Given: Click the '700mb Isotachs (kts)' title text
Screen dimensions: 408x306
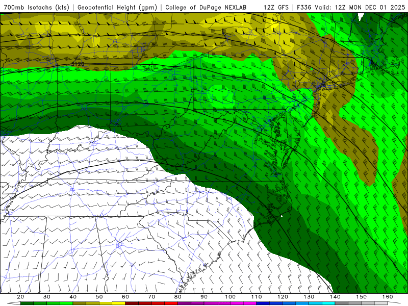Looking at the screenshot, I should click(37, 7).
